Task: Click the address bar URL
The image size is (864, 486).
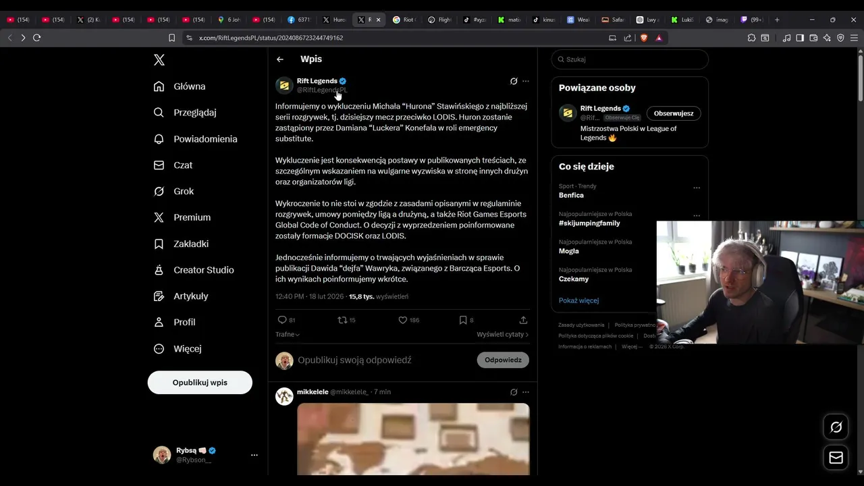Action: tap(271, 38)
